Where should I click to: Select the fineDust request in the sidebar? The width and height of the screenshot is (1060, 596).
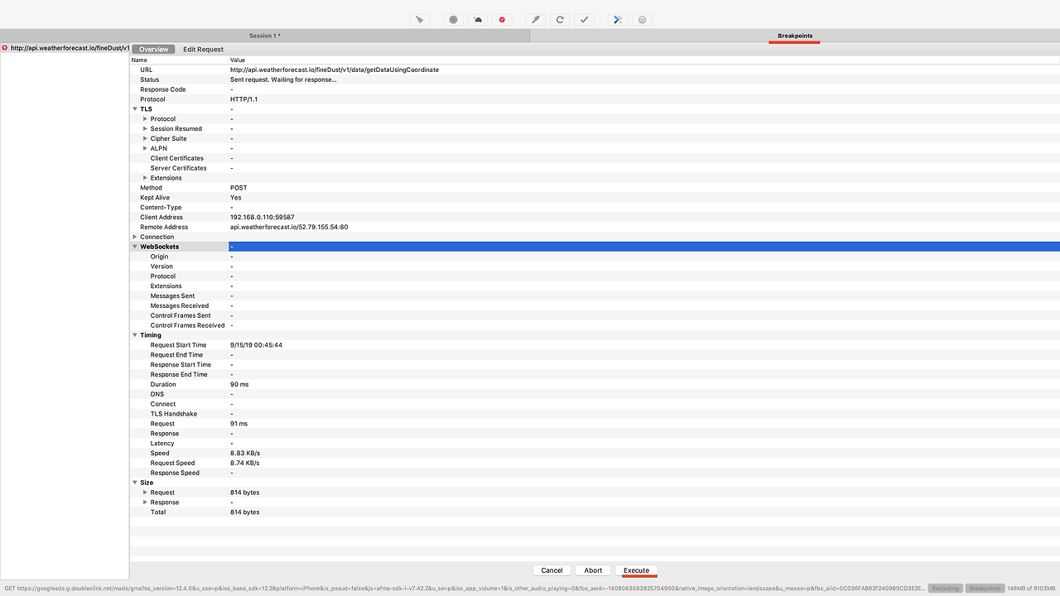tap(65, 48)
